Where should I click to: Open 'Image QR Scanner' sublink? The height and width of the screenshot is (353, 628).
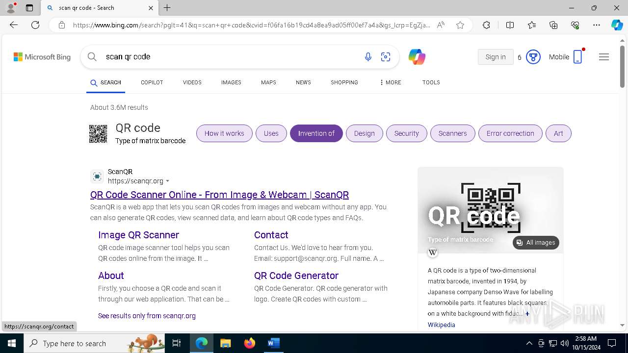click(138, 235)
